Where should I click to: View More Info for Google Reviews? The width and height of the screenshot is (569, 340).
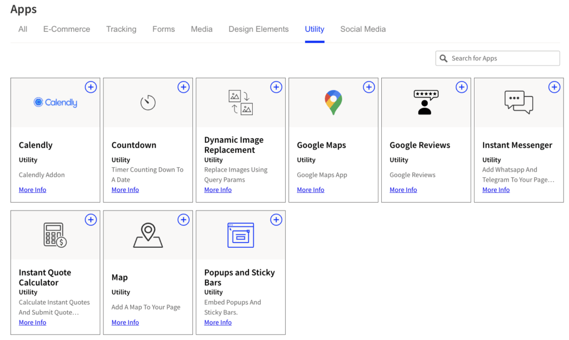pyautogui.click(x=403, y=190)
